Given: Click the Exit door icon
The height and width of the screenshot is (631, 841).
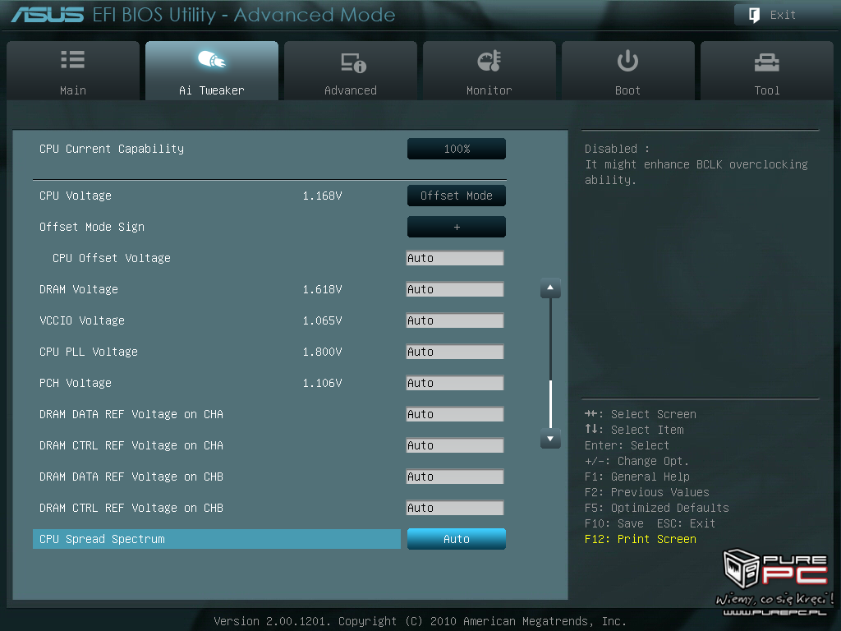Looking at the screenshot, I should tap(754, 15).
